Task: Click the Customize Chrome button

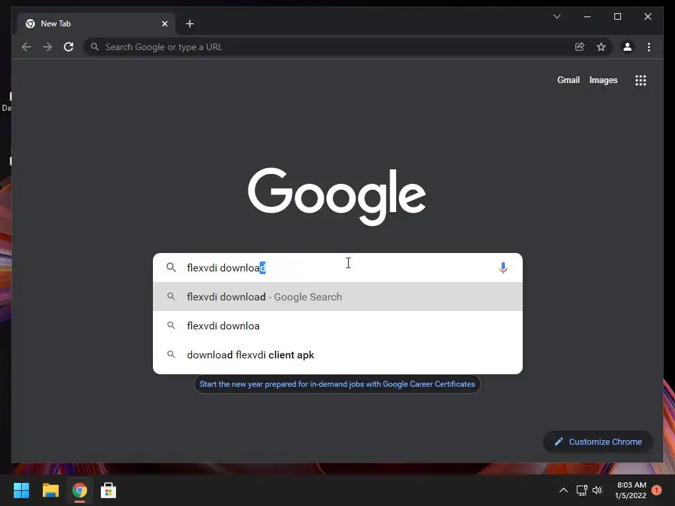Action: 599,442
